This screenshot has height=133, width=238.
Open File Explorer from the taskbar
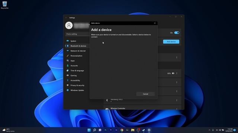pos(133,130)
